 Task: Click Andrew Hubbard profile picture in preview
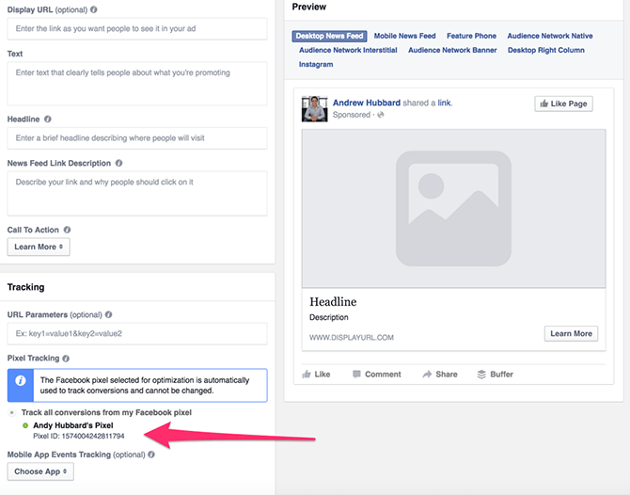click(x=314, y=108)
